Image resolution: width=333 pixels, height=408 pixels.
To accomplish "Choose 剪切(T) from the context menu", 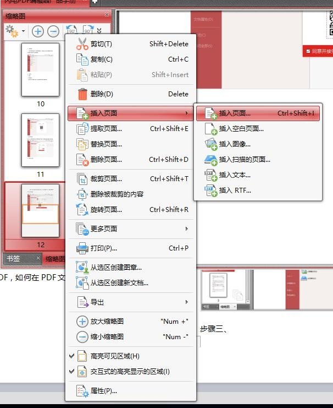I will pos(131,43).
